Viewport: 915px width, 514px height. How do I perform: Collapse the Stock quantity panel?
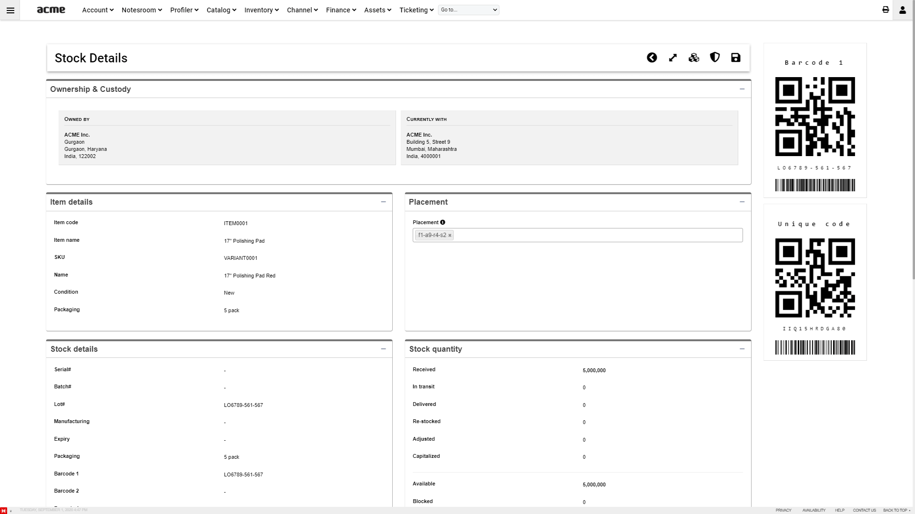(742, 349)
